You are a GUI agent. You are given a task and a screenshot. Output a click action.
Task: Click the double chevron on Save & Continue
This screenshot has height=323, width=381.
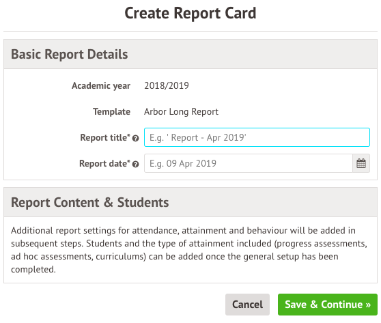pyautogui.click(x=368, y=305)
